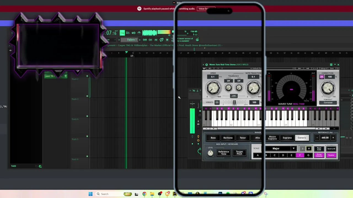Add a new pattern with plus button
Screen dimensions: 353x198
140,40
